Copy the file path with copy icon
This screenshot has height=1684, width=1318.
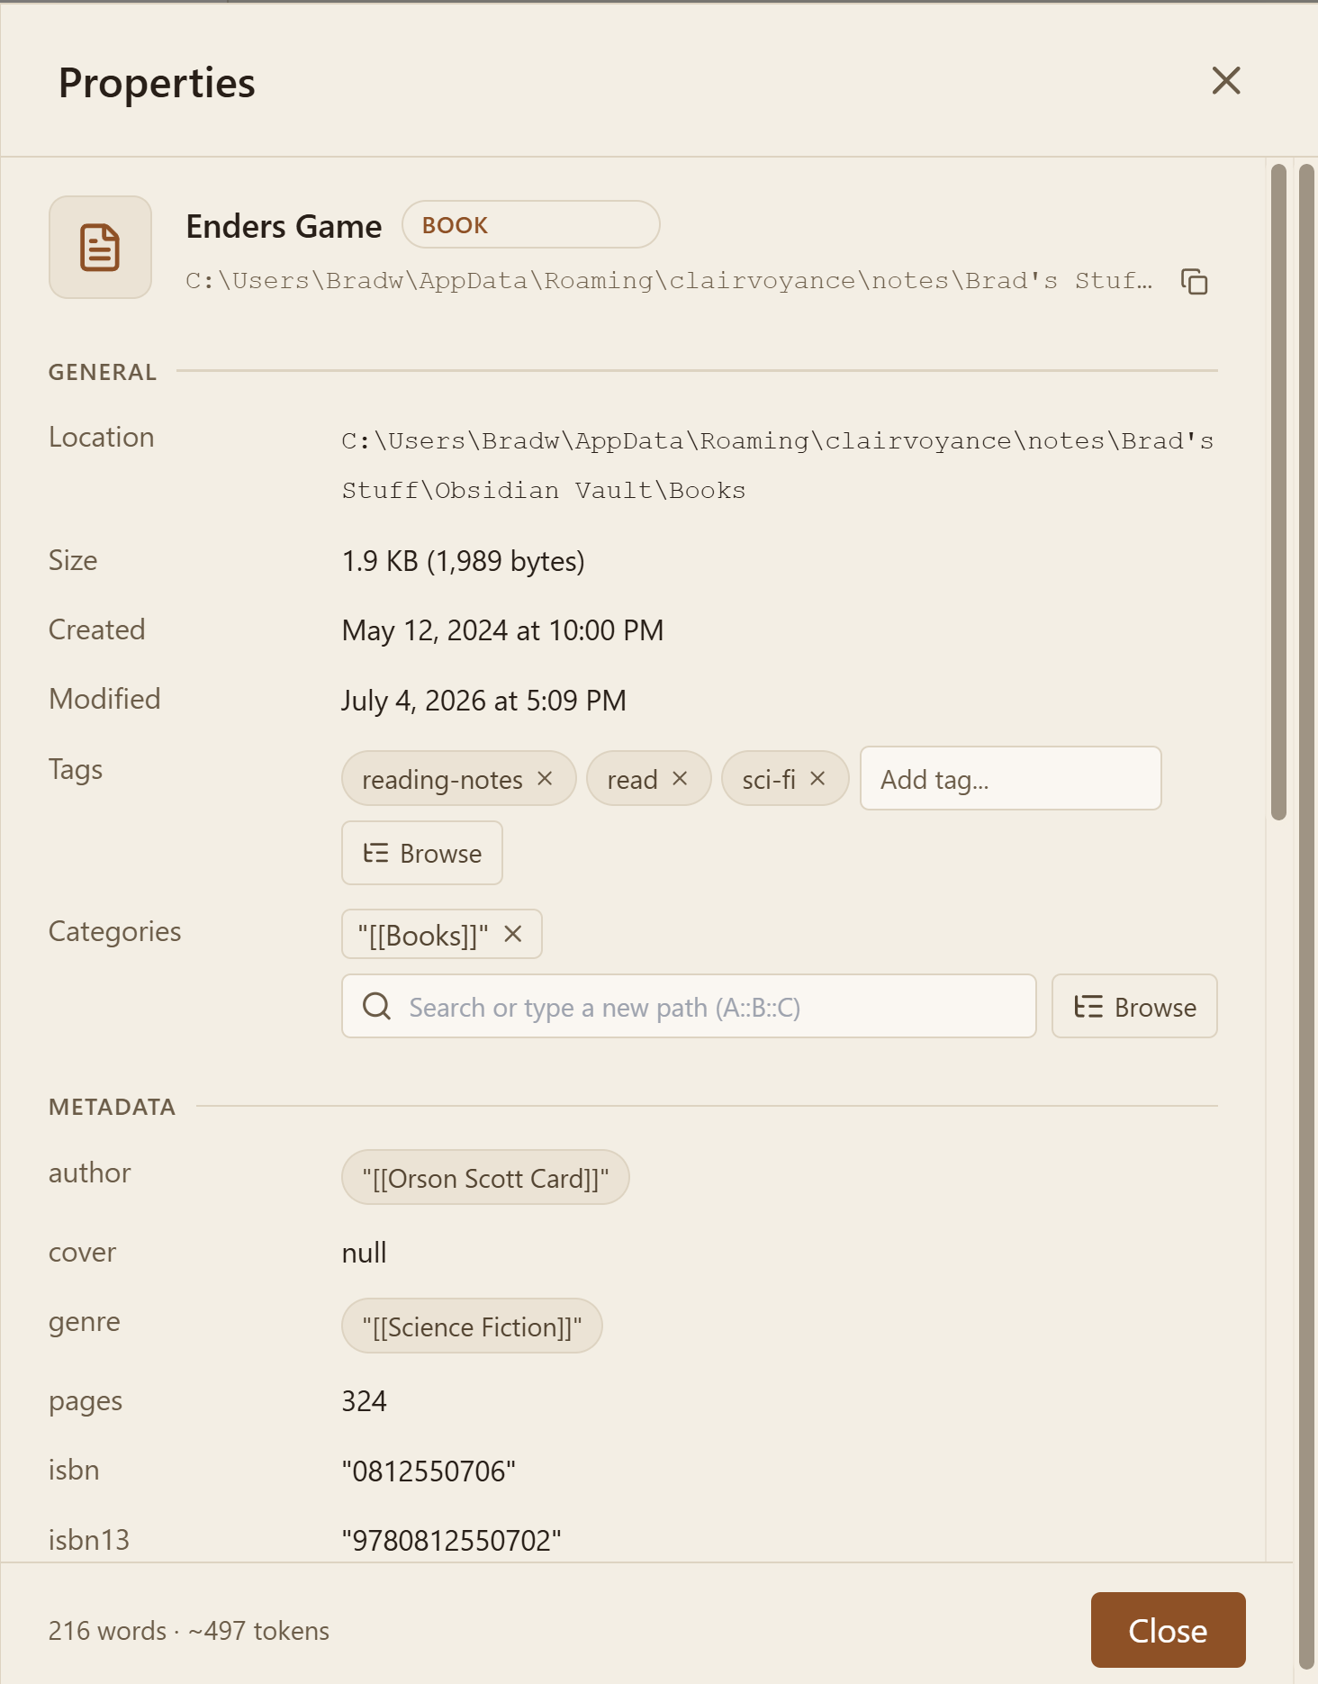(x=1194, y=282)
